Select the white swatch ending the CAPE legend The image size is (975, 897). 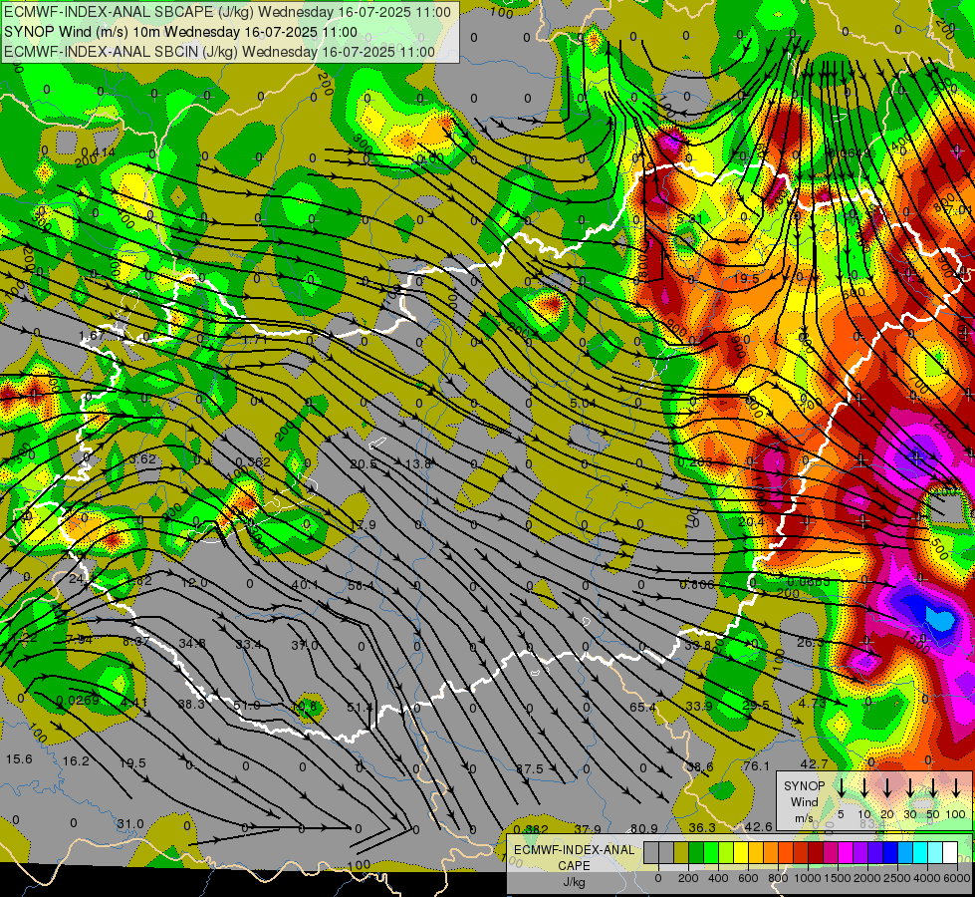[x=950, y=853]
